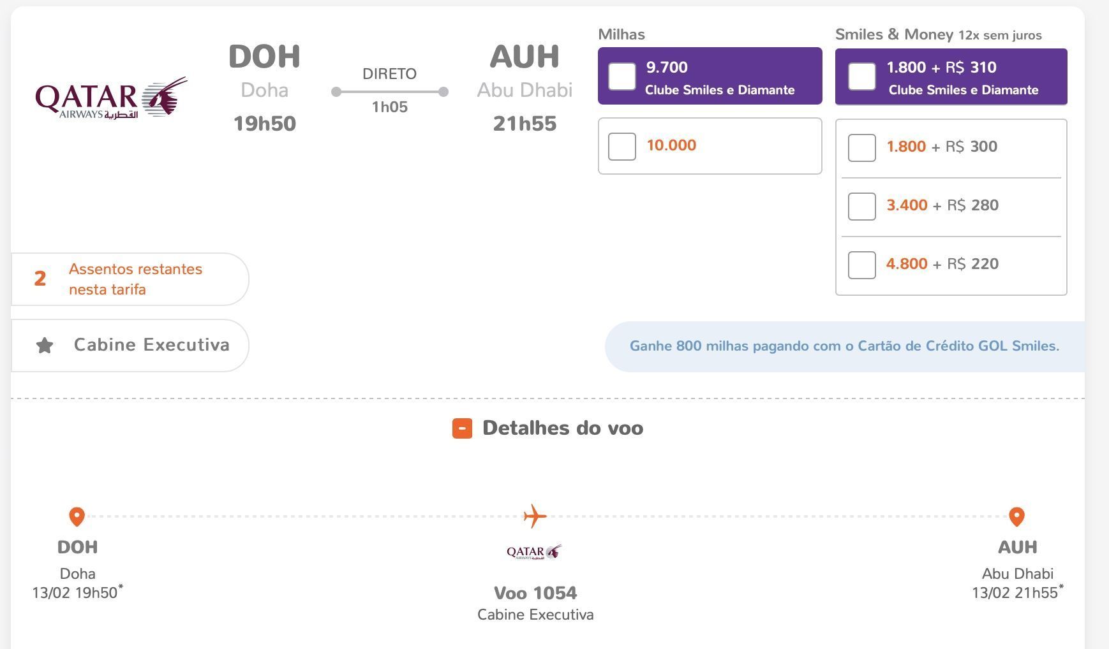Choose the 3.400 + R$ 280 option
Screen dimensions: 1109x649
(862, 206)
